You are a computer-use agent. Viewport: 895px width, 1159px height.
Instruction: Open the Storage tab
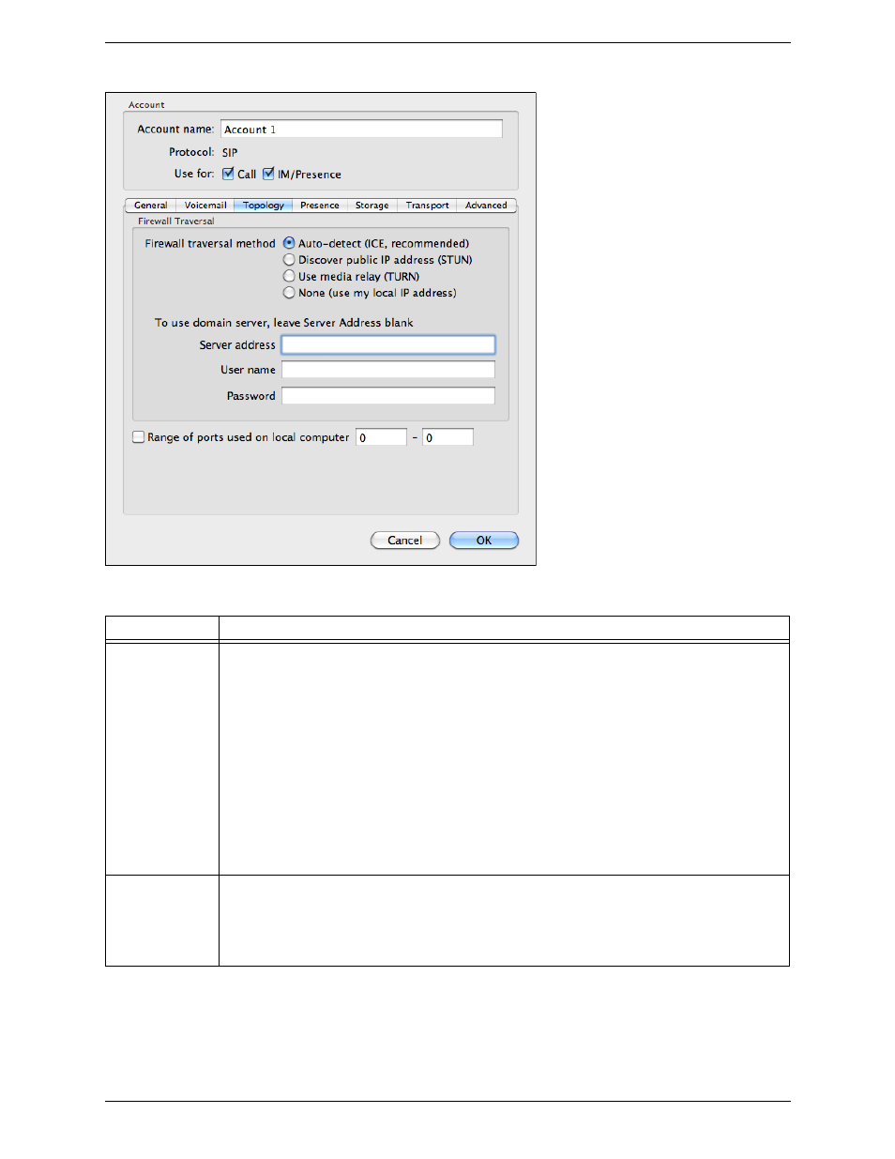pyautogui.click(x=372, y=206)
